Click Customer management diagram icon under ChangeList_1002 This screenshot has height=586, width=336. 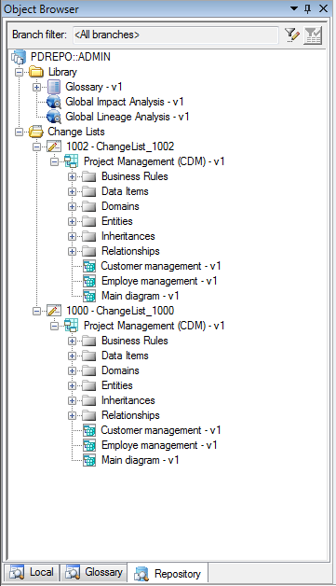89,266
